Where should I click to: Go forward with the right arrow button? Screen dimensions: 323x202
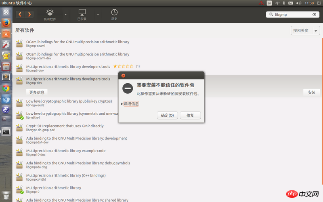pyautogui.click(x=29, y=14)
